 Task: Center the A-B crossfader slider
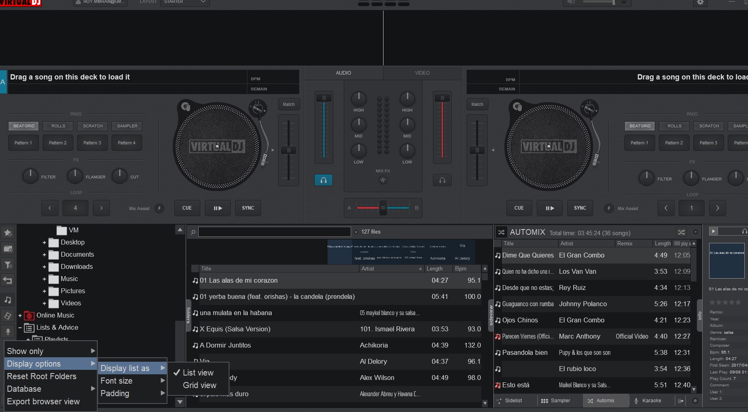coord(383,208)
